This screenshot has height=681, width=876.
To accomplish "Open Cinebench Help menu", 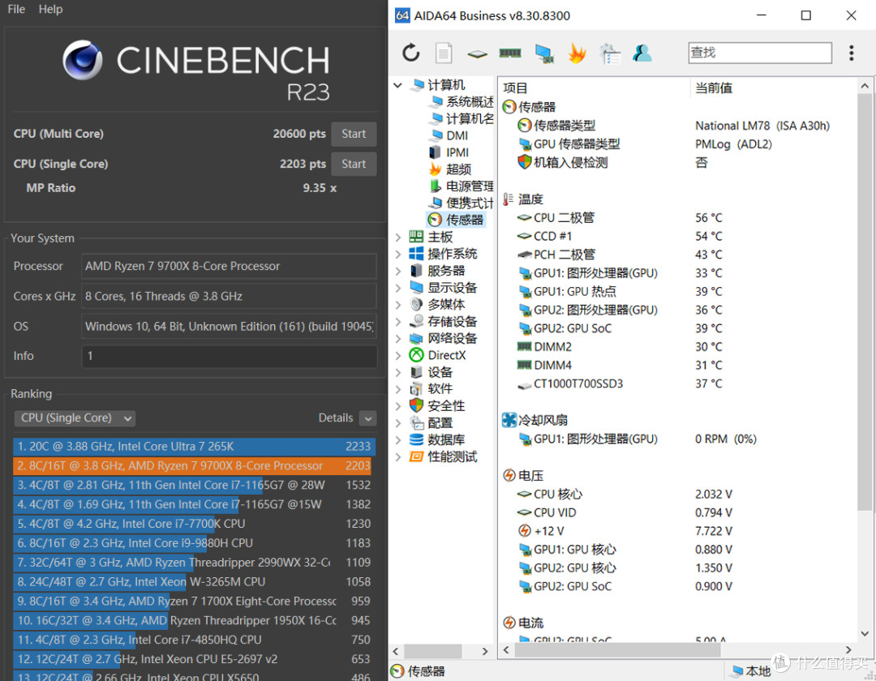I will tap(50, 9).
